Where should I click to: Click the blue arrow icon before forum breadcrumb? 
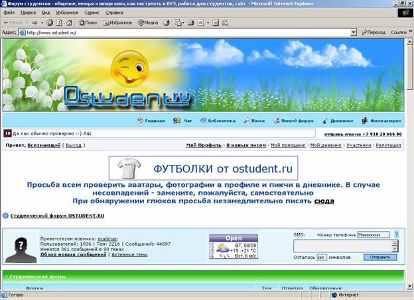pyautogui.click(x=5, y=216)
